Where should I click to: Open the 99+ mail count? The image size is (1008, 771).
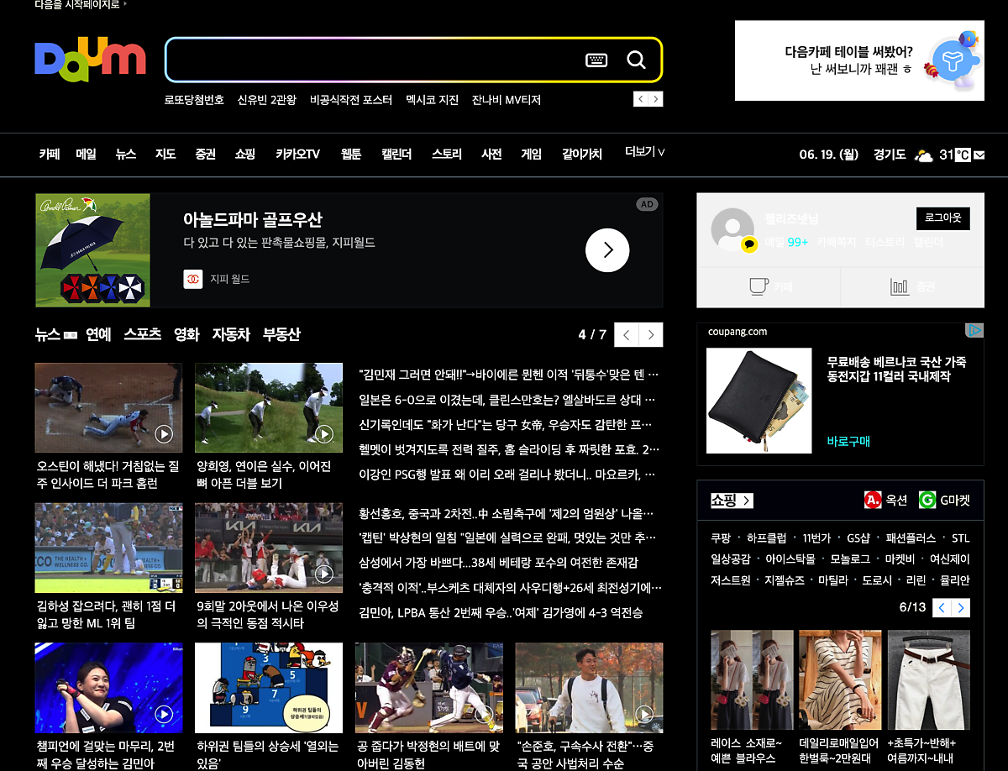pos(797,242)
